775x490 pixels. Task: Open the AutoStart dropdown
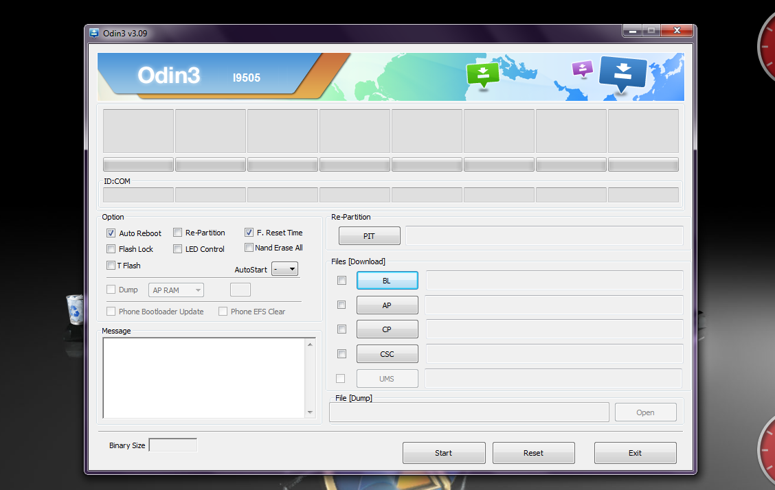click(284, 269)
